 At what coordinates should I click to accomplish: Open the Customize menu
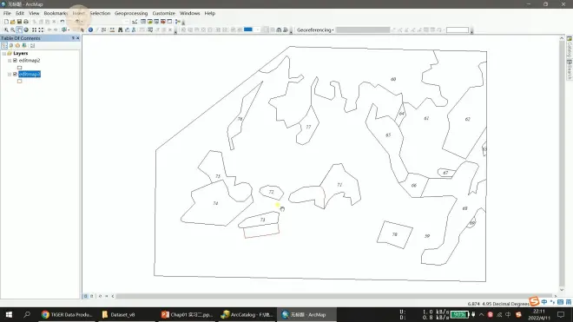[x=164, y=13]
